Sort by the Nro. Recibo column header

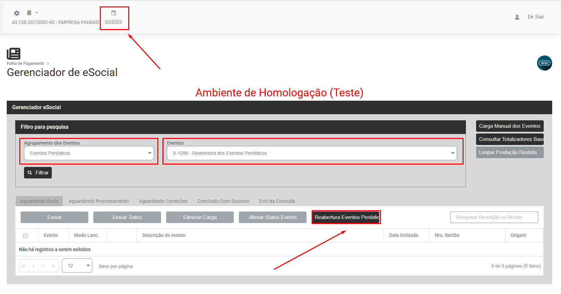(x=447, y=235)
